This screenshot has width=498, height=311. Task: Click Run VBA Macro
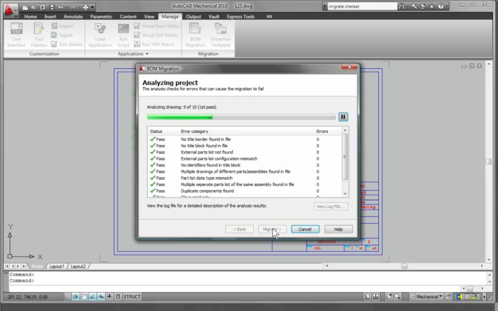click(x=154, y=44)
